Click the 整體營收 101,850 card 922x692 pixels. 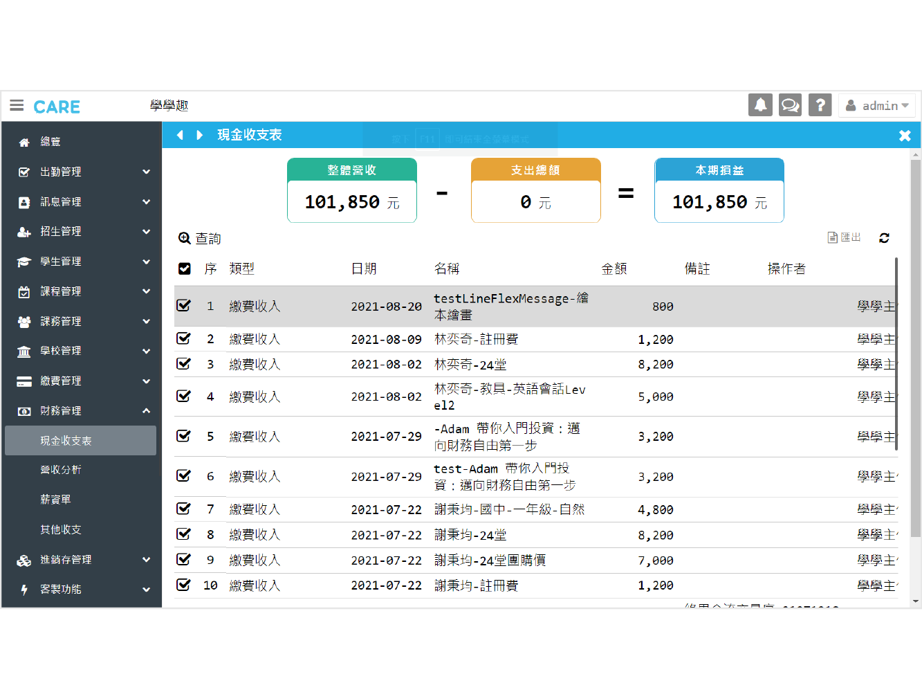click(352, 190)
